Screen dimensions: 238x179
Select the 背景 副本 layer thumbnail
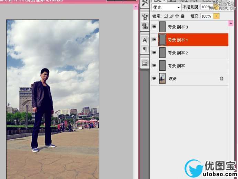click(x=162, y=66)
